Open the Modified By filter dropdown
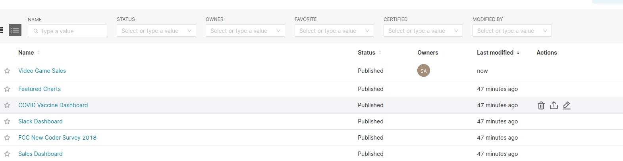The height and width of the screenshot is (161, 623). pos(512,30)
